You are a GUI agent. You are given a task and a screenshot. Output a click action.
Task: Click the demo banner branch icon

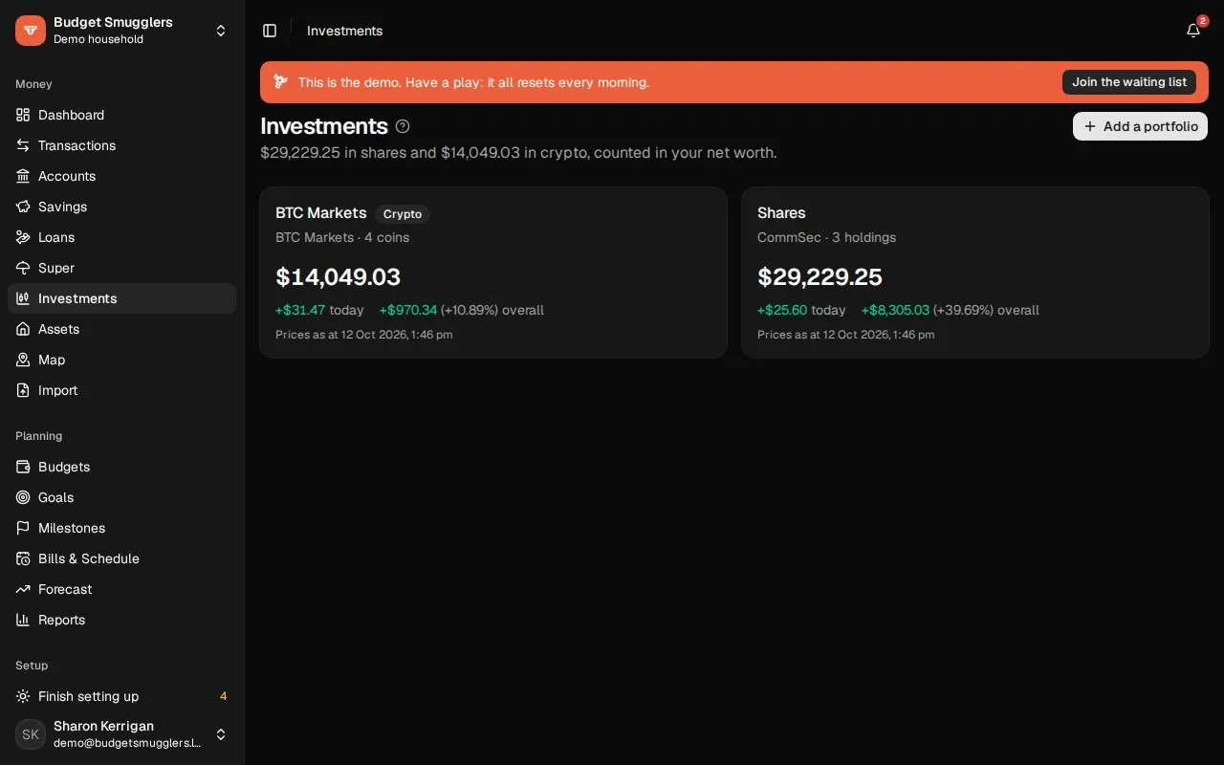click(280, 82)
